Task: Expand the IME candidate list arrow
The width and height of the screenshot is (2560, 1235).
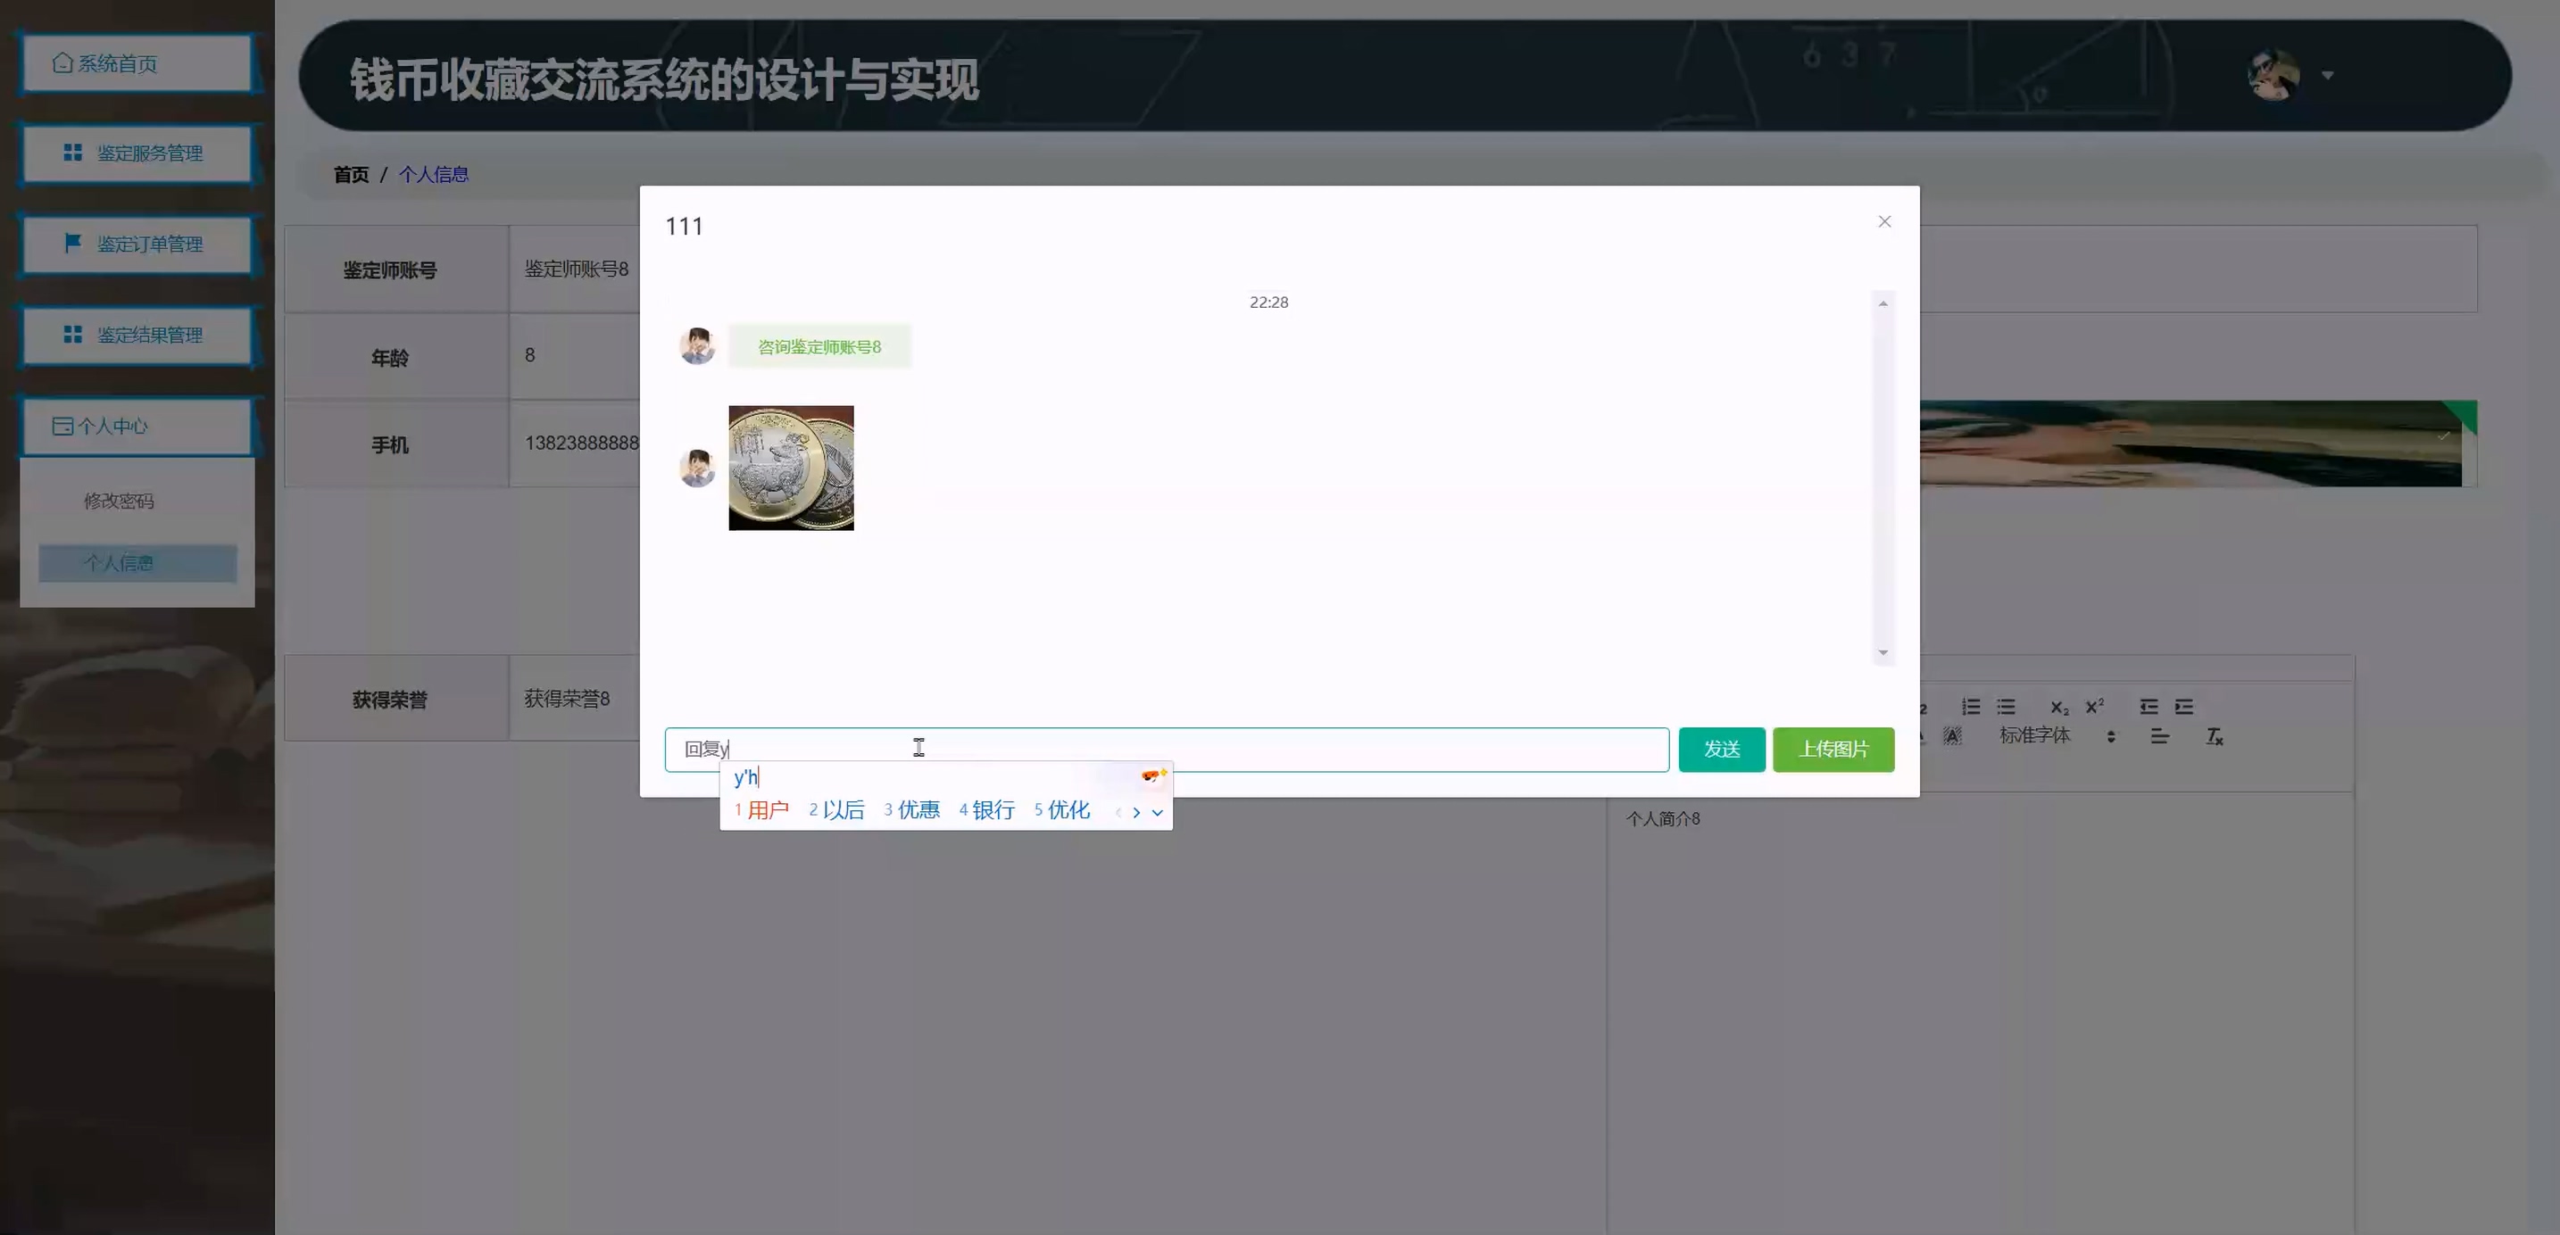Action: point(1158,813)
